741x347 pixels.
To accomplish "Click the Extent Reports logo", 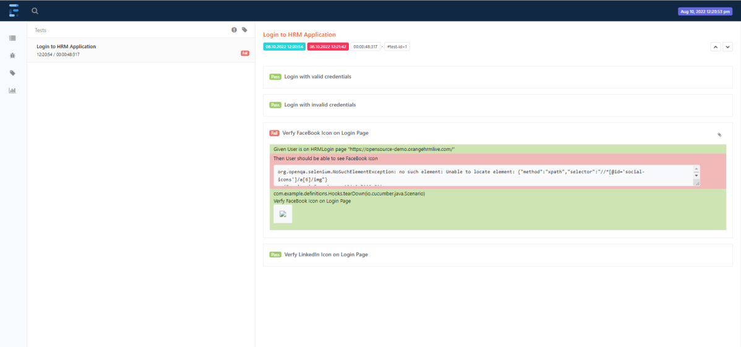I will point(13,11).
